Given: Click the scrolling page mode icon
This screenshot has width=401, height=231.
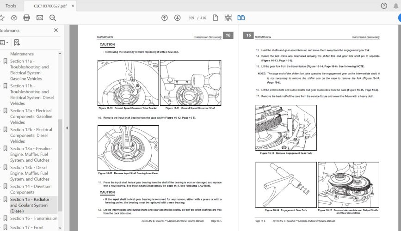Looking at the screenshot, I should [228, 18].
